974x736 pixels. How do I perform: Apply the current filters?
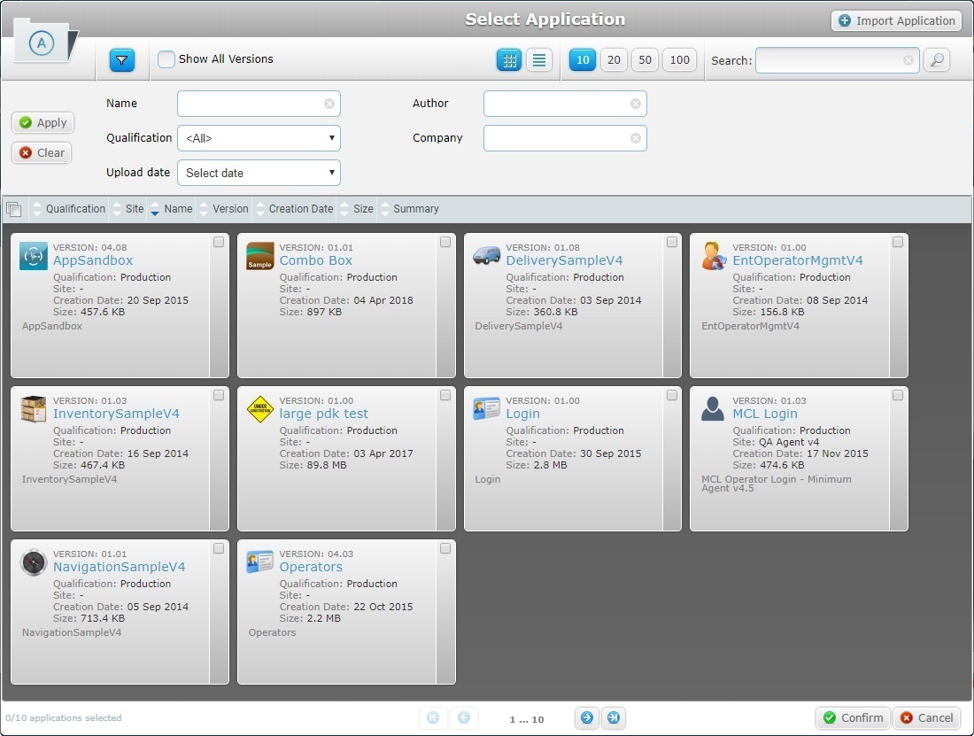pyautogui.click(x=43, y=122)
